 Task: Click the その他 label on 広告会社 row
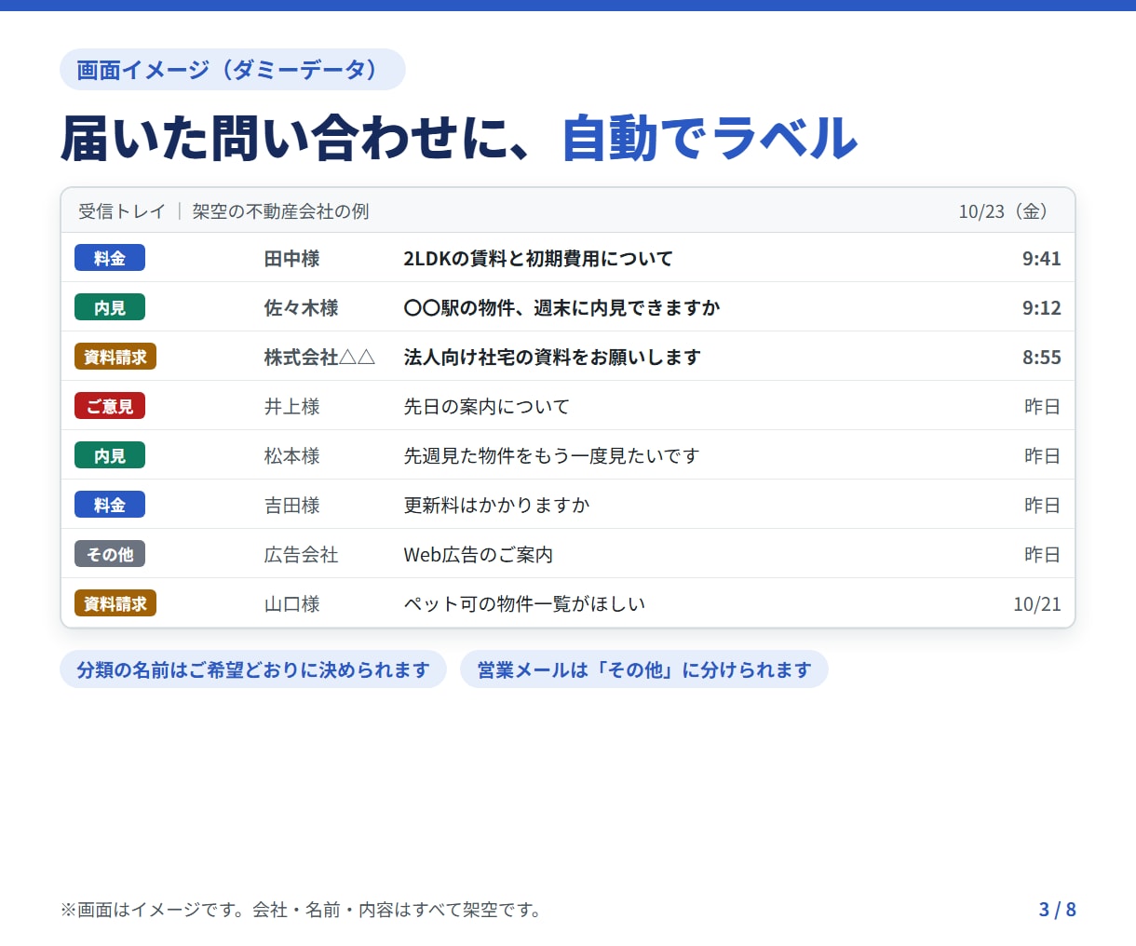tap(110, 554)
